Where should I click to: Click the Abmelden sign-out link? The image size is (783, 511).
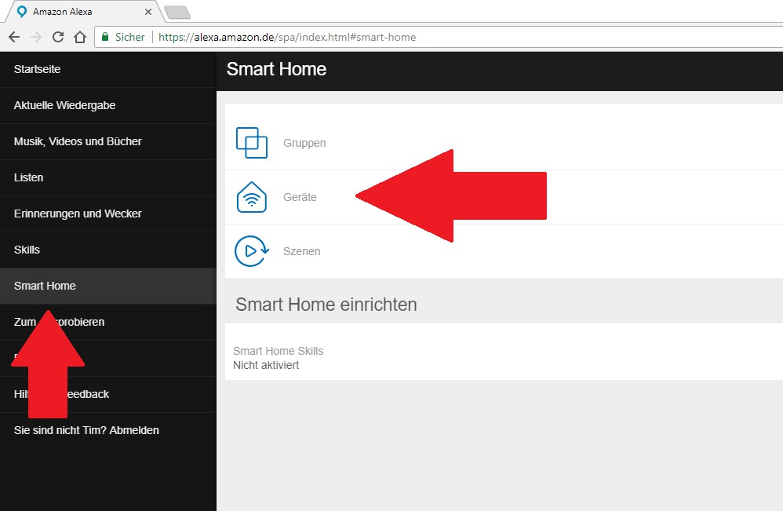pyautogui.click(x=135, y=430)
